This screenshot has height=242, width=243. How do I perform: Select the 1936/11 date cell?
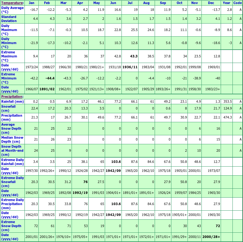pos(130,67)
